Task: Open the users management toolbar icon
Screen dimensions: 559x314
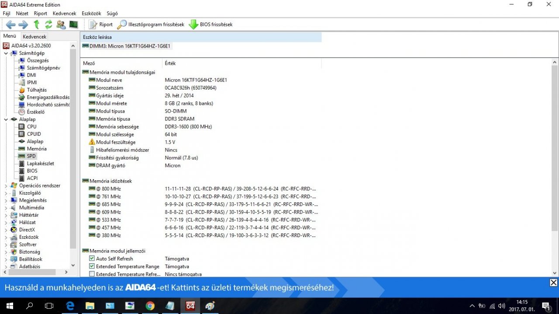Action: pos(61,24)
